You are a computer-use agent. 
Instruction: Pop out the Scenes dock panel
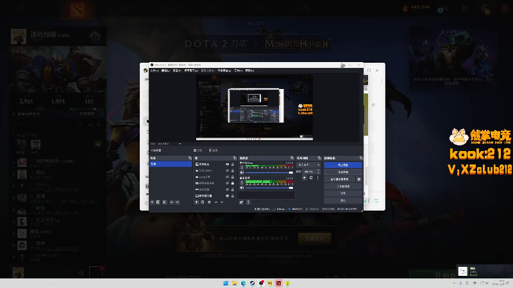pyautogui.click(x=190, y=158)
